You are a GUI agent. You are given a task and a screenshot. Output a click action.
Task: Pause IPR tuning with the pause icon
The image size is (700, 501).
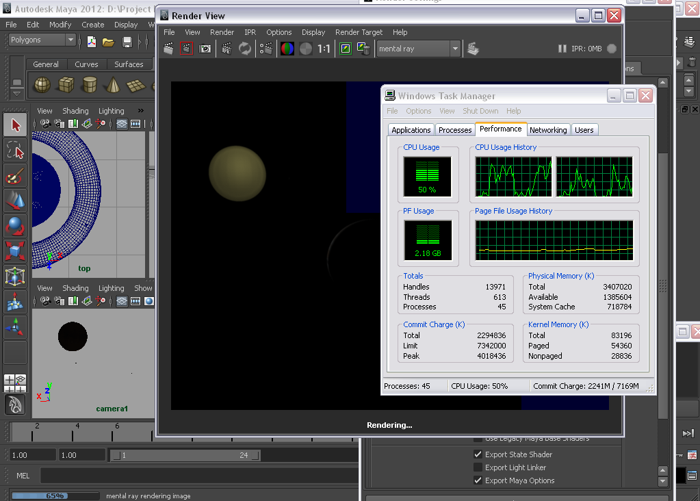point(562,49)
